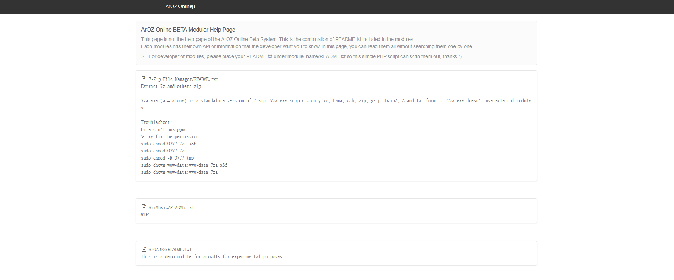Click the 'WIP' text in AirMusic panel
The height and width of the screenshot is (280, 674).
tap(145, 215)
